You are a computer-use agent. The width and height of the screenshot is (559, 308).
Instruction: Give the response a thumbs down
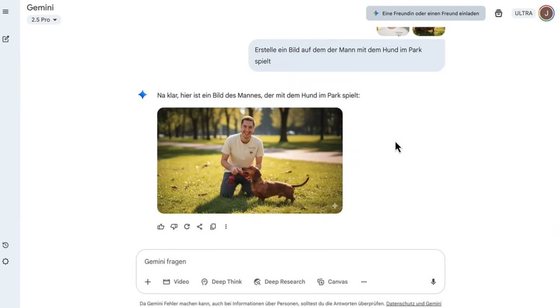174,227
